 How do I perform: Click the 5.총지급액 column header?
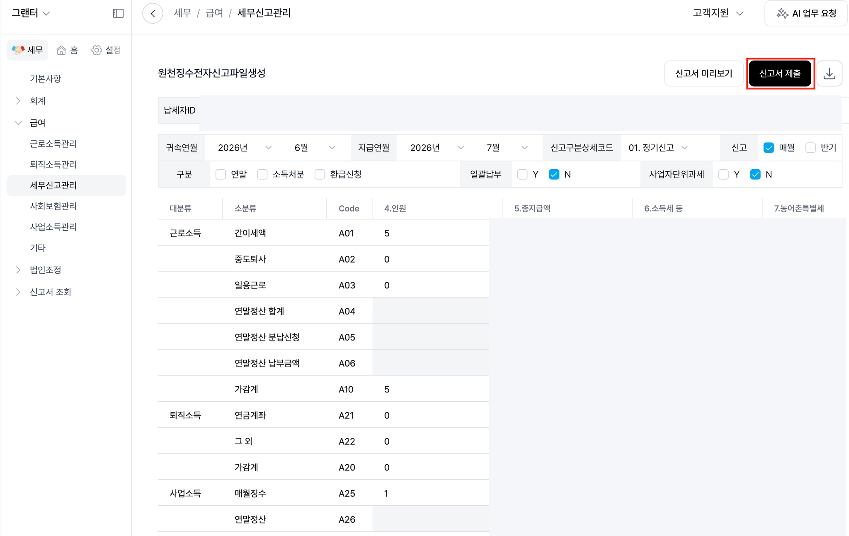(x=532, y=208)
